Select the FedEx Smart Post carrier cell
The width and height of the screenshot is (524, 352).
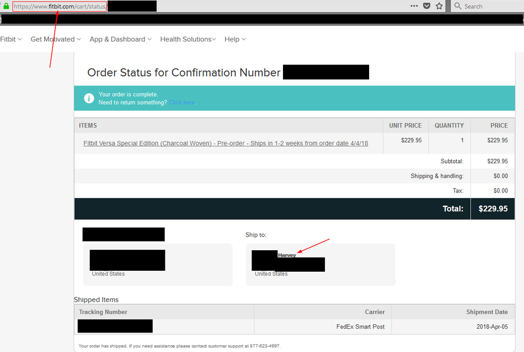click(x=360, y=327)
